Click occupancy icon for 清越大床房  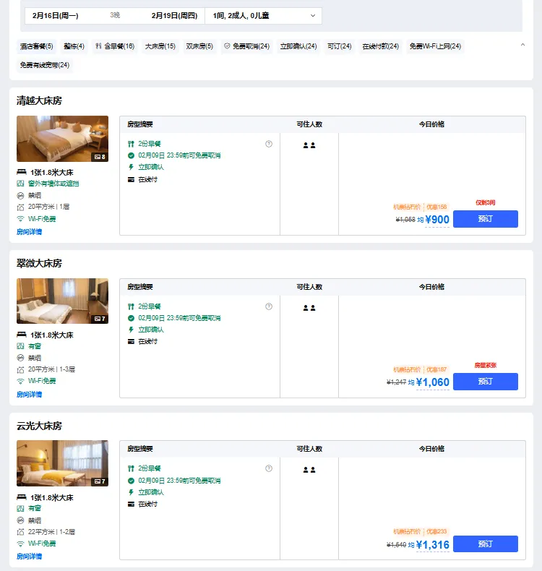coord(309,145)
